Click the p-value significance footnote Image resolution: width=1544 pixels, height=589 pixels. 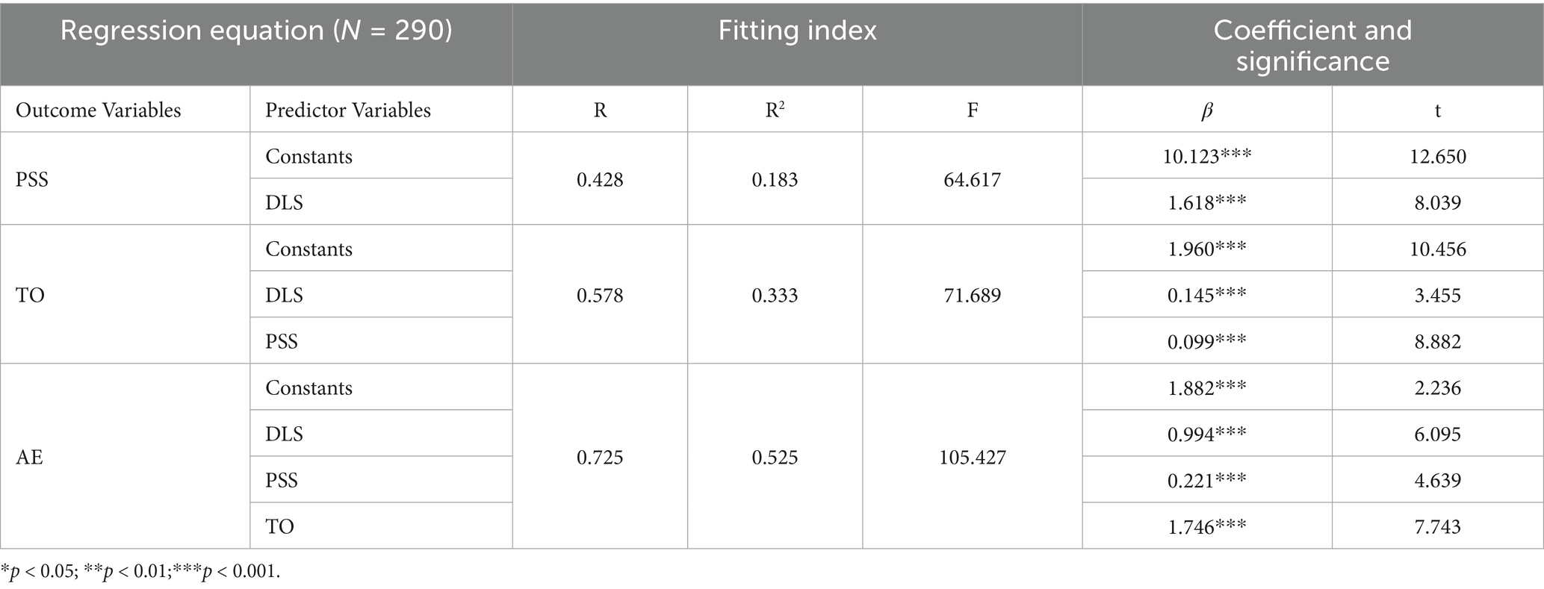click(x=140, y=573)
